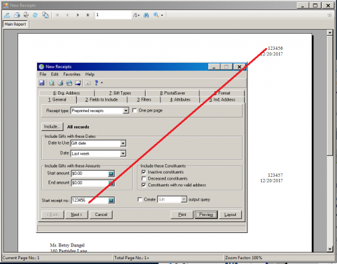Switch to the Fields to Include tab
The width and height of the screenshot is (337, 264).
pos(102,99)
